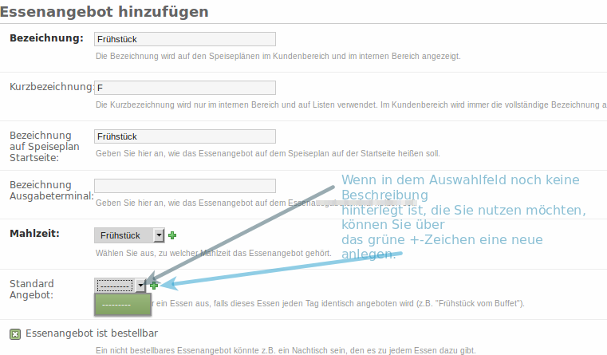
Task: Open the Standard Angebot dropdown arrow
Action: pyautogui.click(x=140, y=286)
